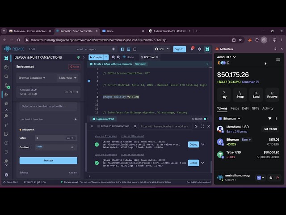
Task: Open MetaMask DeFi tab
Action: [x=245, y=108]
